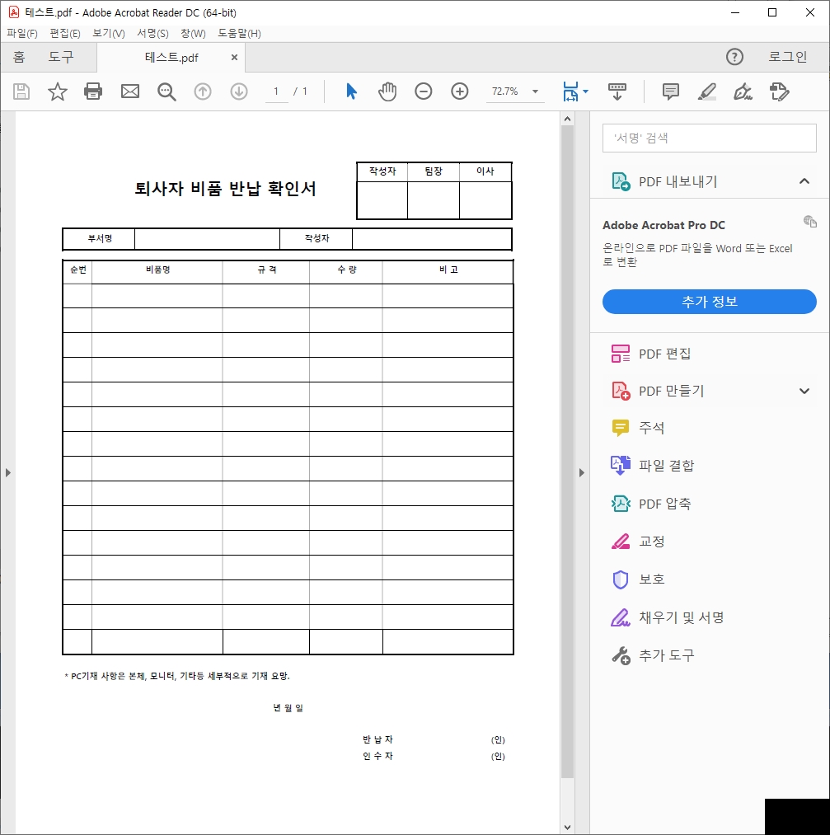Click the current page number field
830x835 pixels.
(276, 91)
